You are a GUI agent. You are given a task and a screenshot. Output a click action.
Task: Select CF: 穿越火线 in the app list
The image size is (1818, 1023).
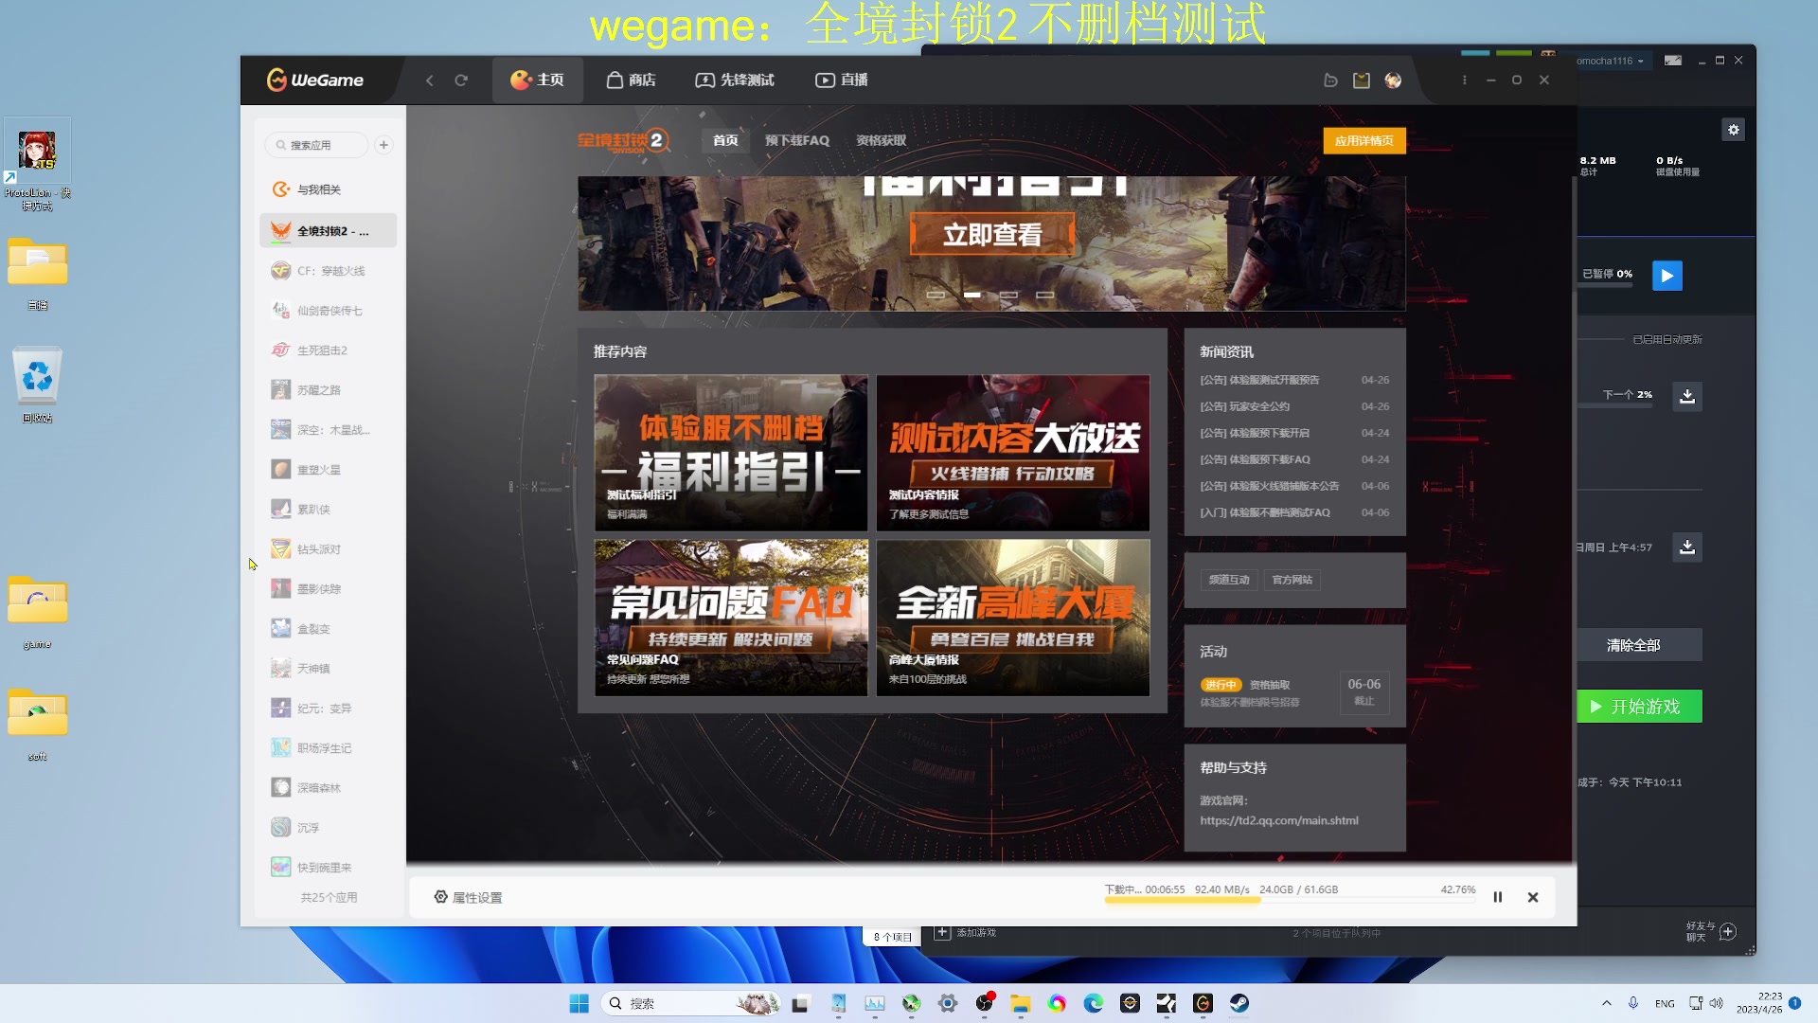328,271
